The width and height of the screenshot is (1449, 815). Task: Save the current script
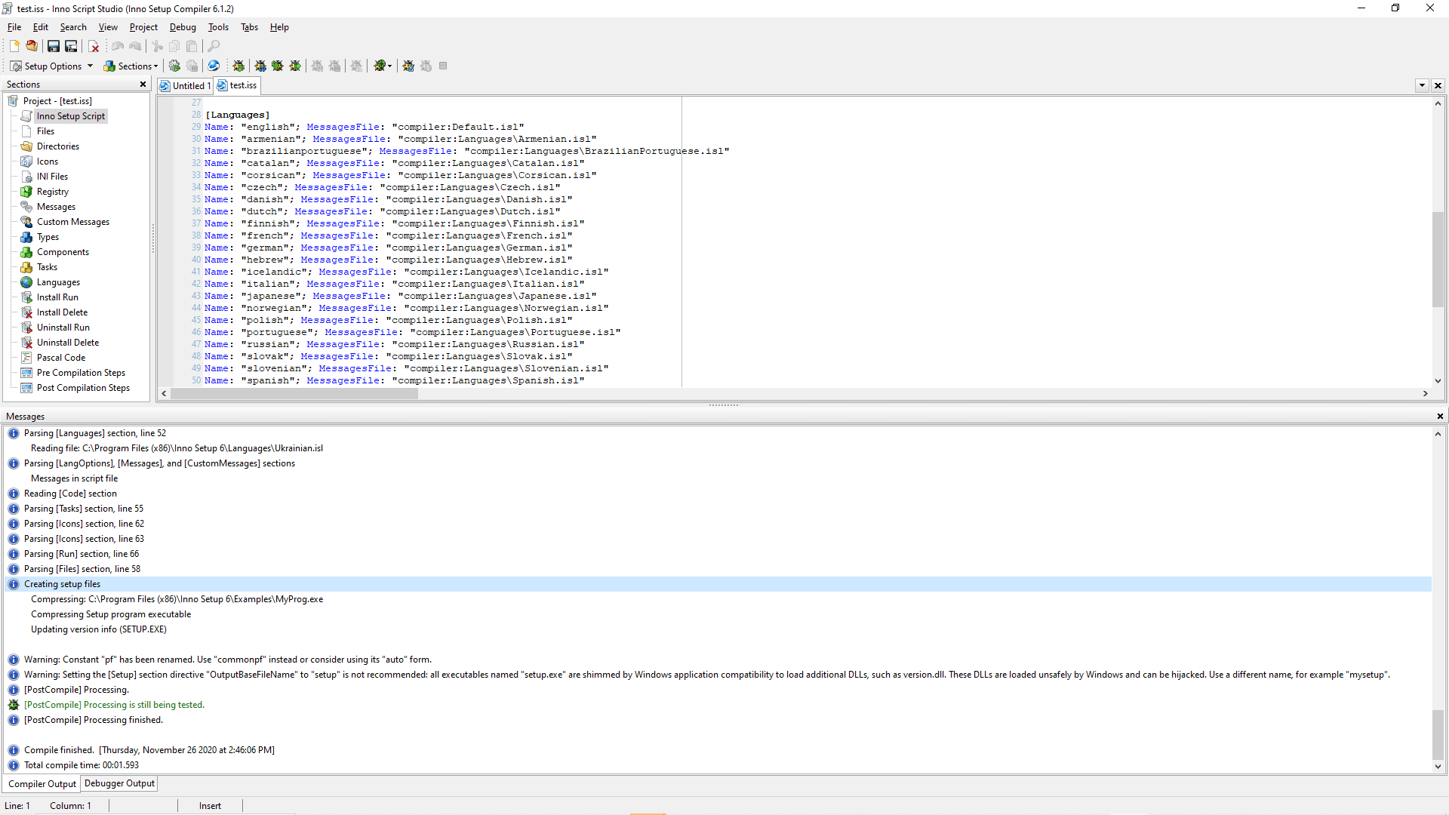click(54, 46)
